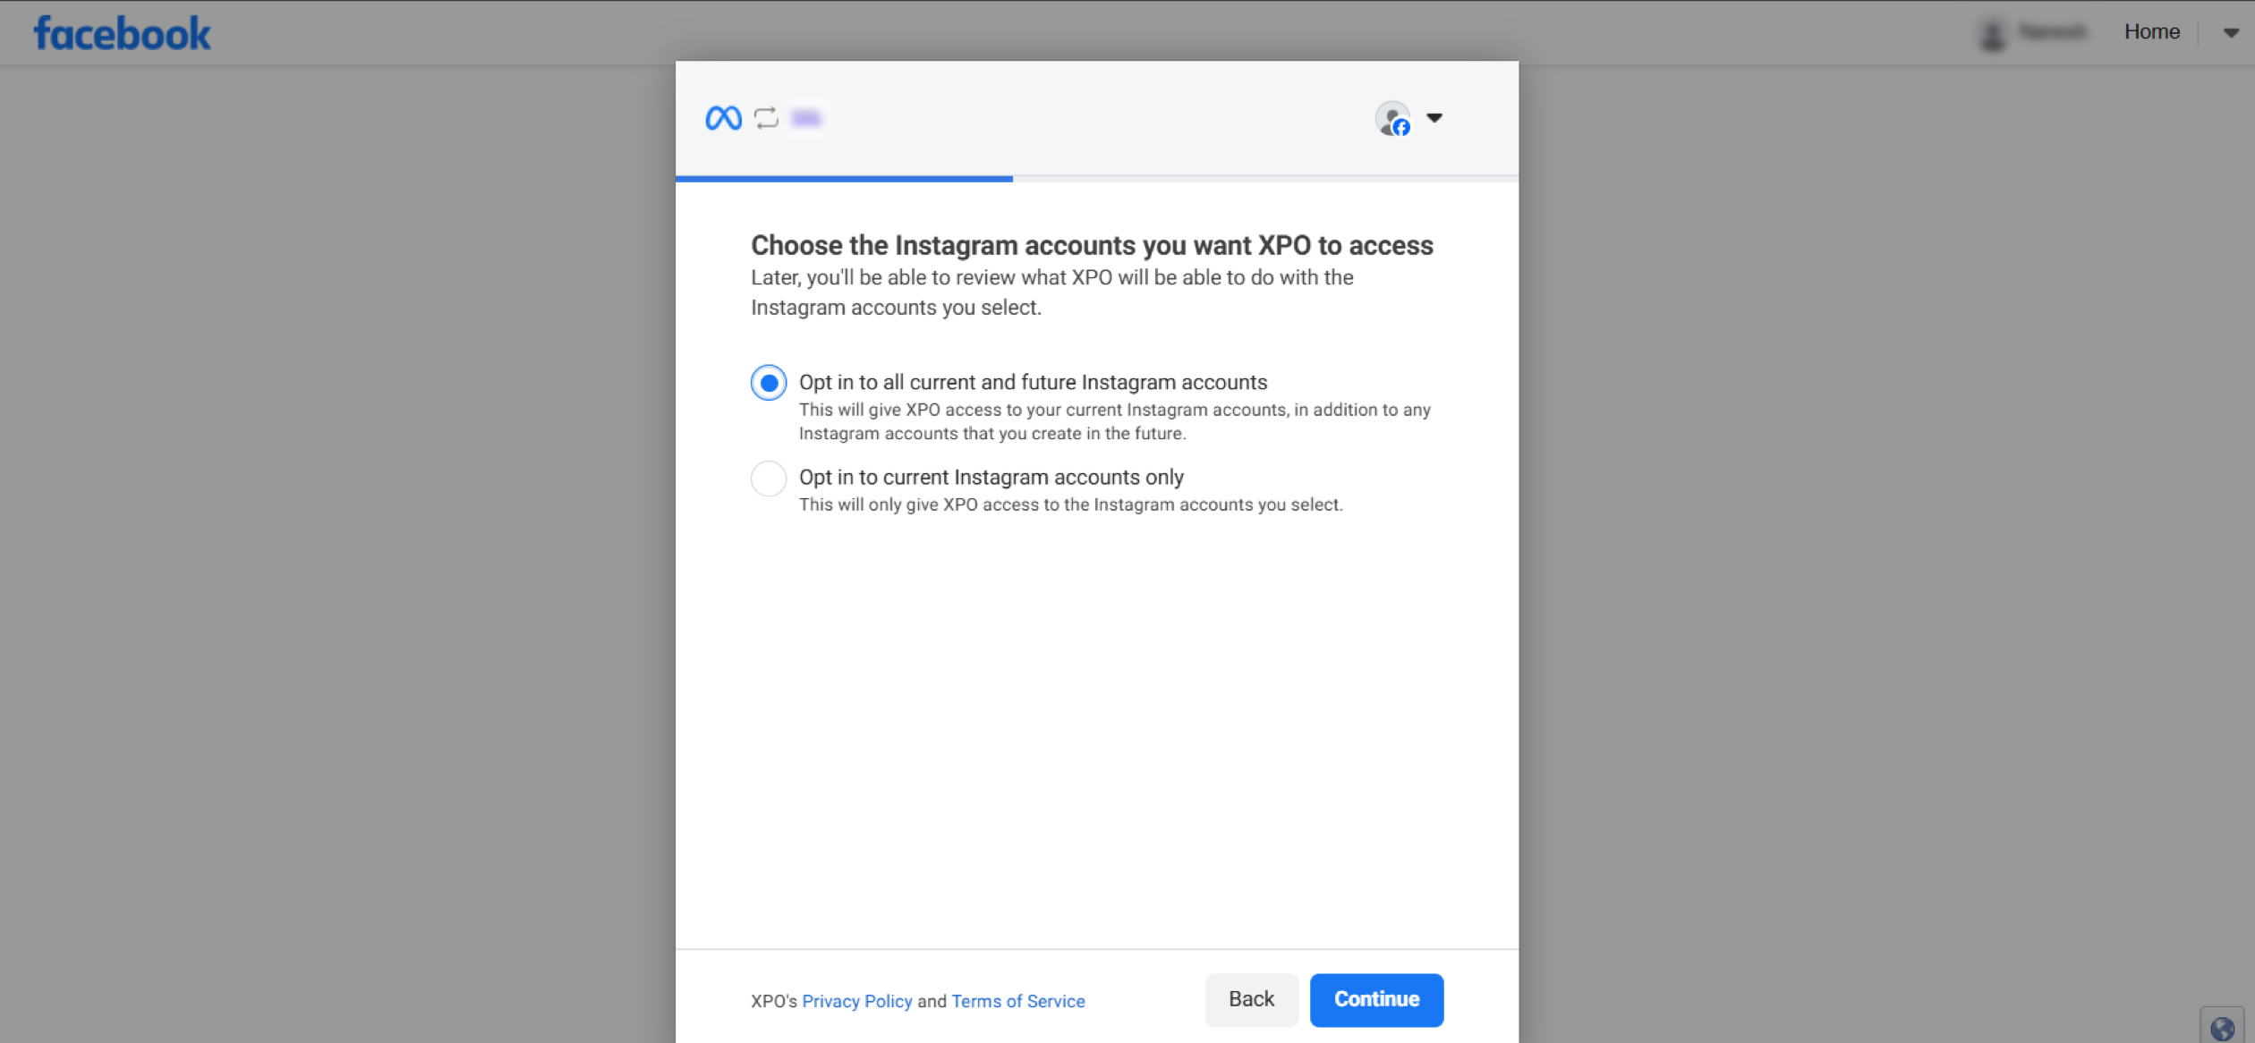Click the globe icon at bottom right

pyautogui.click(x=2221, y=1028)
